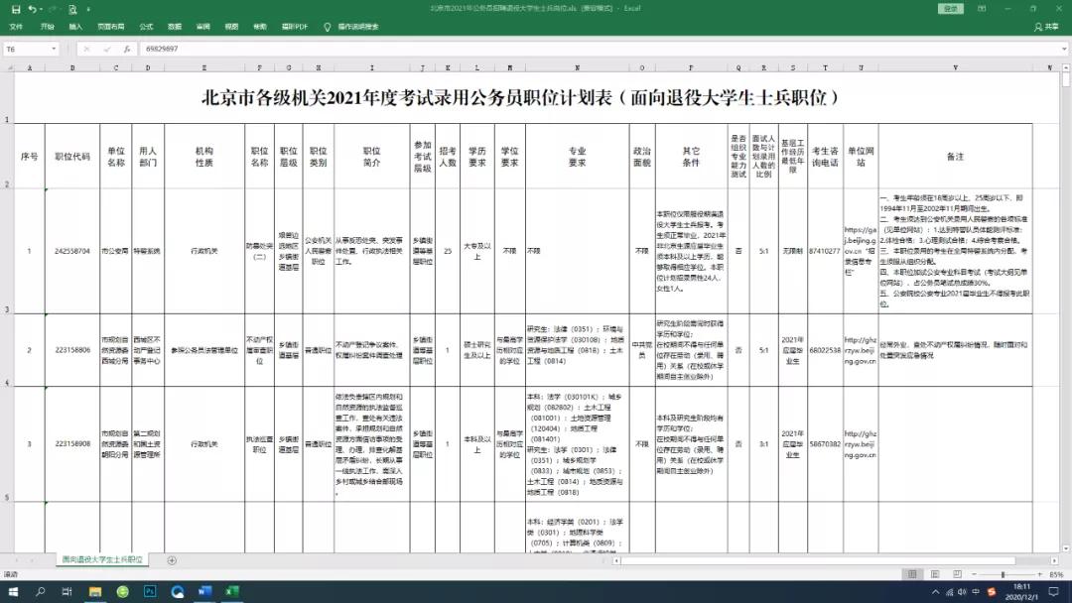Click the Undo icon
The image size is (1072, 603).
click(31, 9)
